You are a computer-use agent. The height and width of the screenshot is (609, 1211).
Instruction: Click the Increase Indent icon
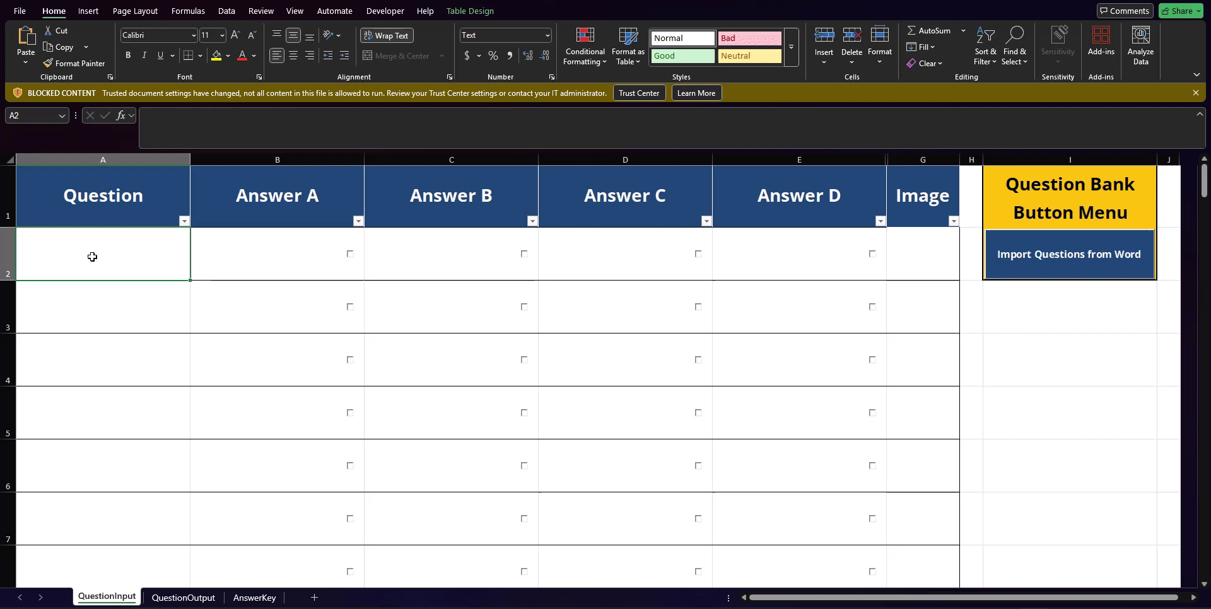click(x=344, y=55)
